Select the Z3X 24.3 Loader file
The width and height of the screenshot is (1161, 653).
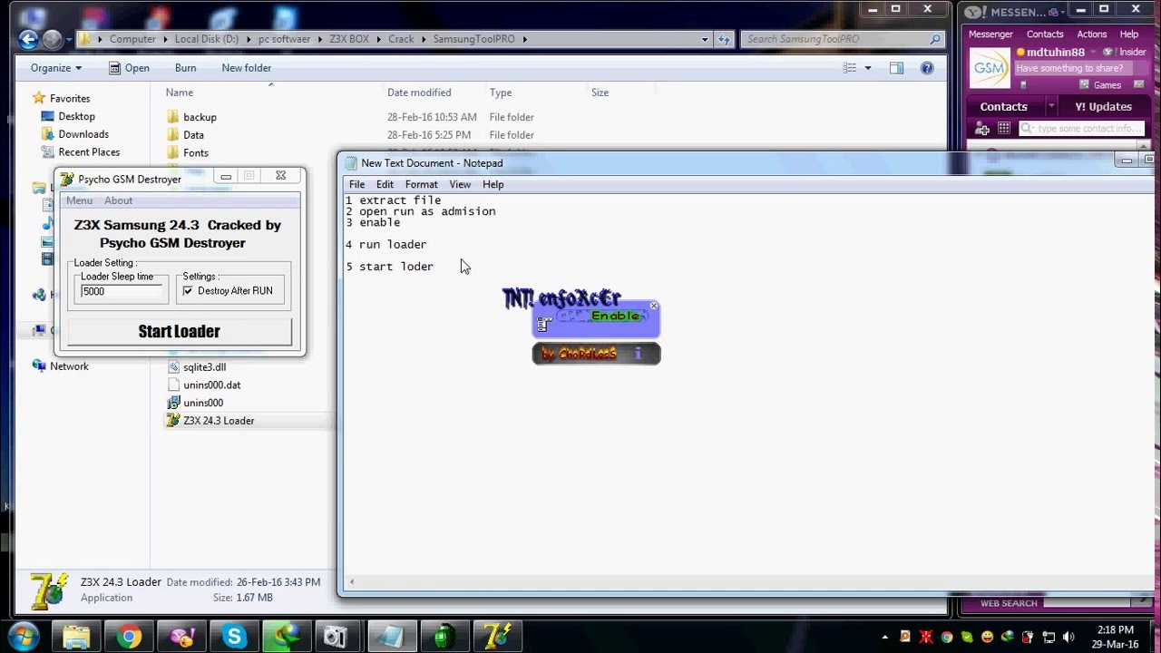coord(219,421)
